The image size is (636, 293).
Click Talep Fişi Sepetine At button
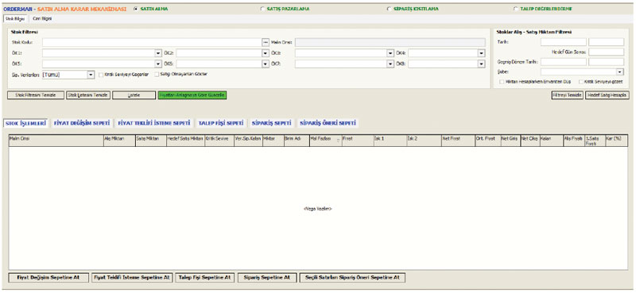click(205, 278)
